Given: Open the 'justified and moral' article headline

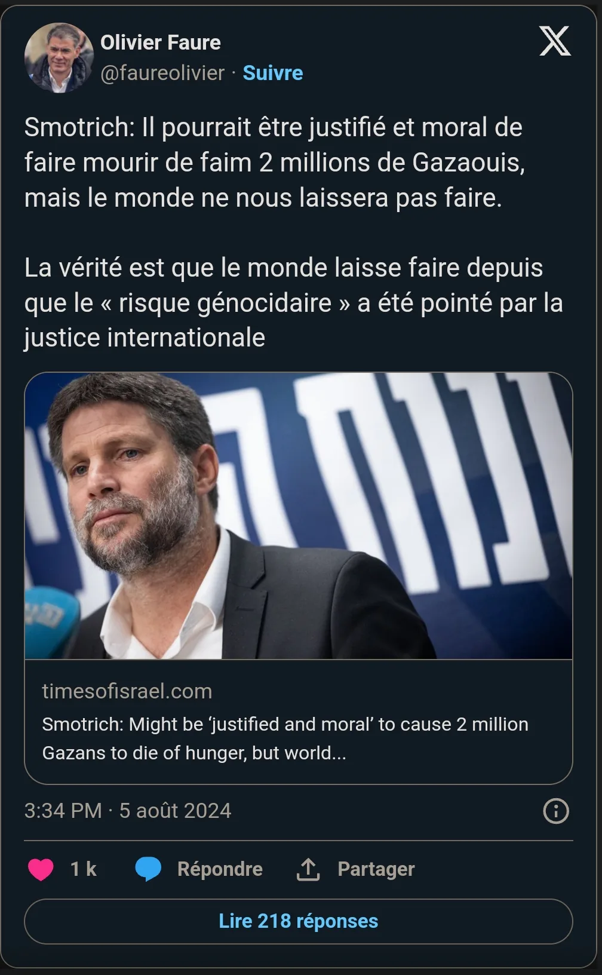Looking at the screenshot, I should (285, 738).
